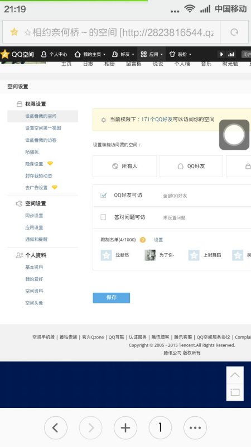This screenshot has width=251, height=447.
Task: Open QQ互联 footer link
Action: click(x=117, y=337)
